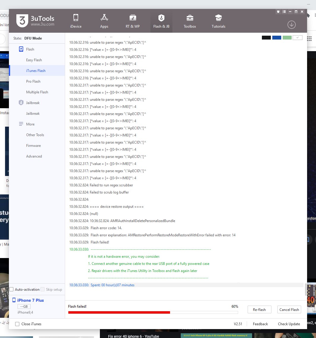316x338 pixels.
Task: Click the skin shirt icon in title bar
Action: point(278,12)
